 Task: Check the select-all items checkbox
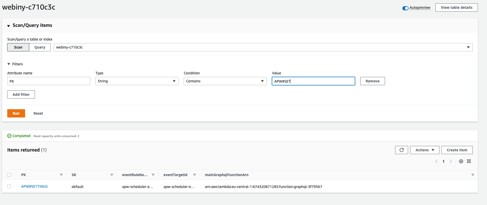(x=9, y=175)
